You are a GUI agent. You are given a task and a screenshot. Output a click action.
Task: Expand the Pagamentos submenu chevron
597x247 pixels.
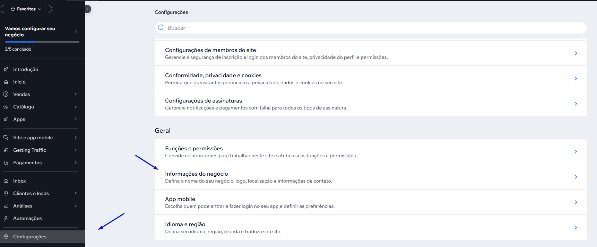tap(76, 162)
